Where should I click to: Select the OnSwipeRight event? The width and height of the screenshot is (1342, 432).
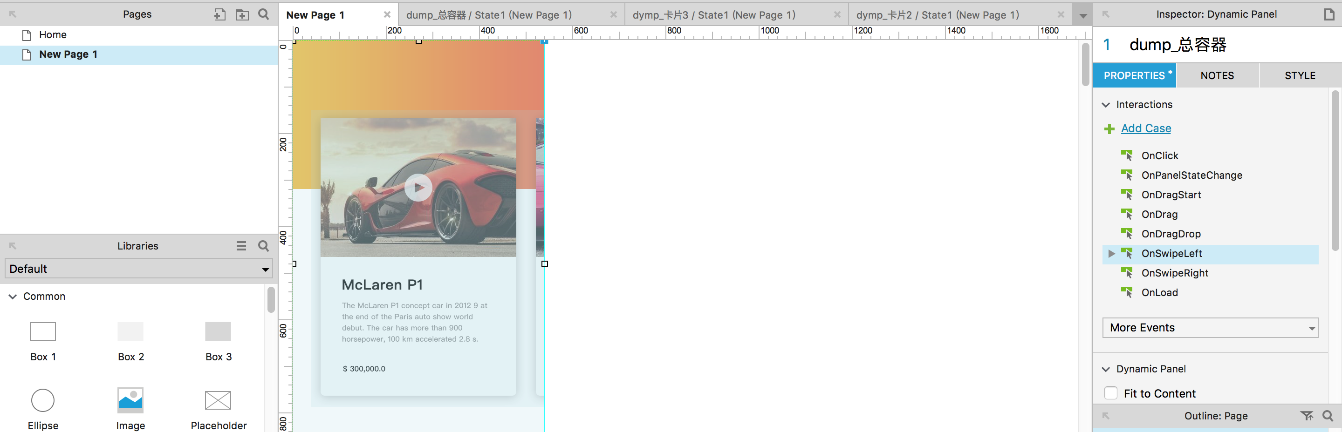pos(1175,273)
